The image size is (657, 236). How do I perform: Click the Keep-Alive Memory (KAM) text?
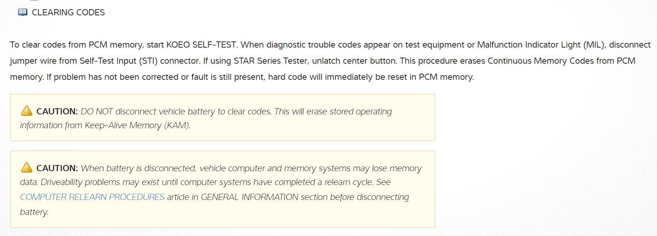click(137, 125)
